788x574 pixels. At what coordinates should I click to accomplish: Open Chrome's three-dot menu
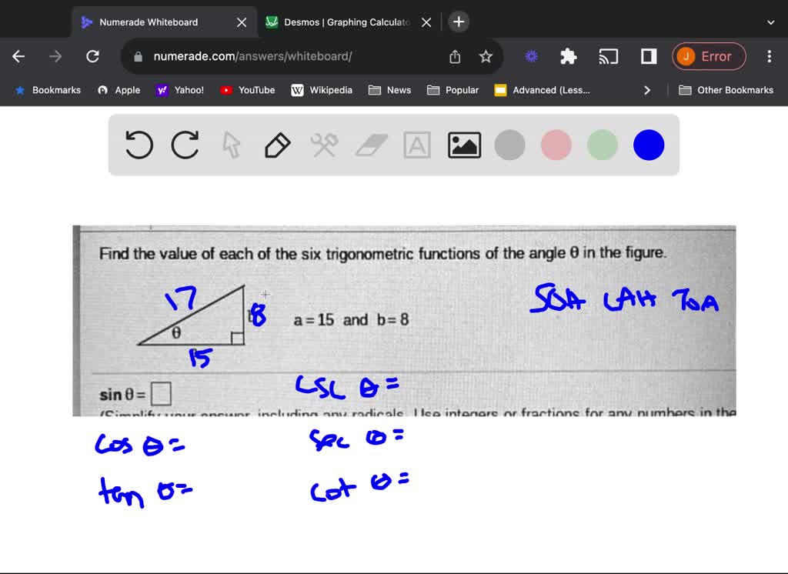769,56
